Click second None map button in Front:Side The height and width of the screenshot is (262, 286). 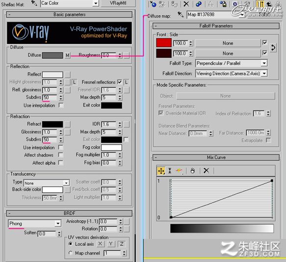(x=228, y=53)
